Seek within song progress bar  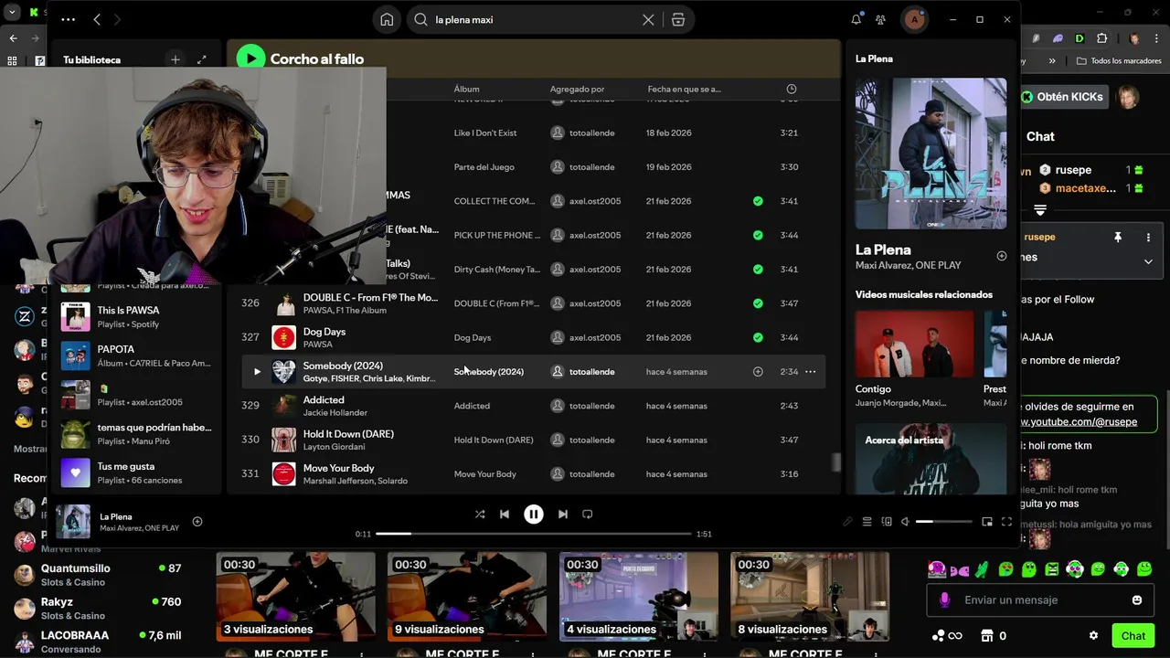point(533,534)
